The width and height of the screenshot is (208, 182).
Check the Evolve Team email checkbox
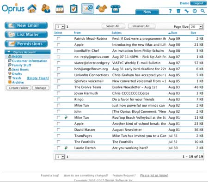58,87
